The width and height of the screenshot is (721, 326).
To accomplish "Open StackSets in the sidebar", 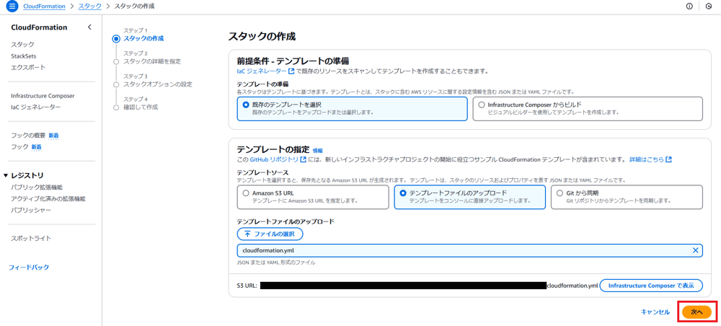I will 24,56.
